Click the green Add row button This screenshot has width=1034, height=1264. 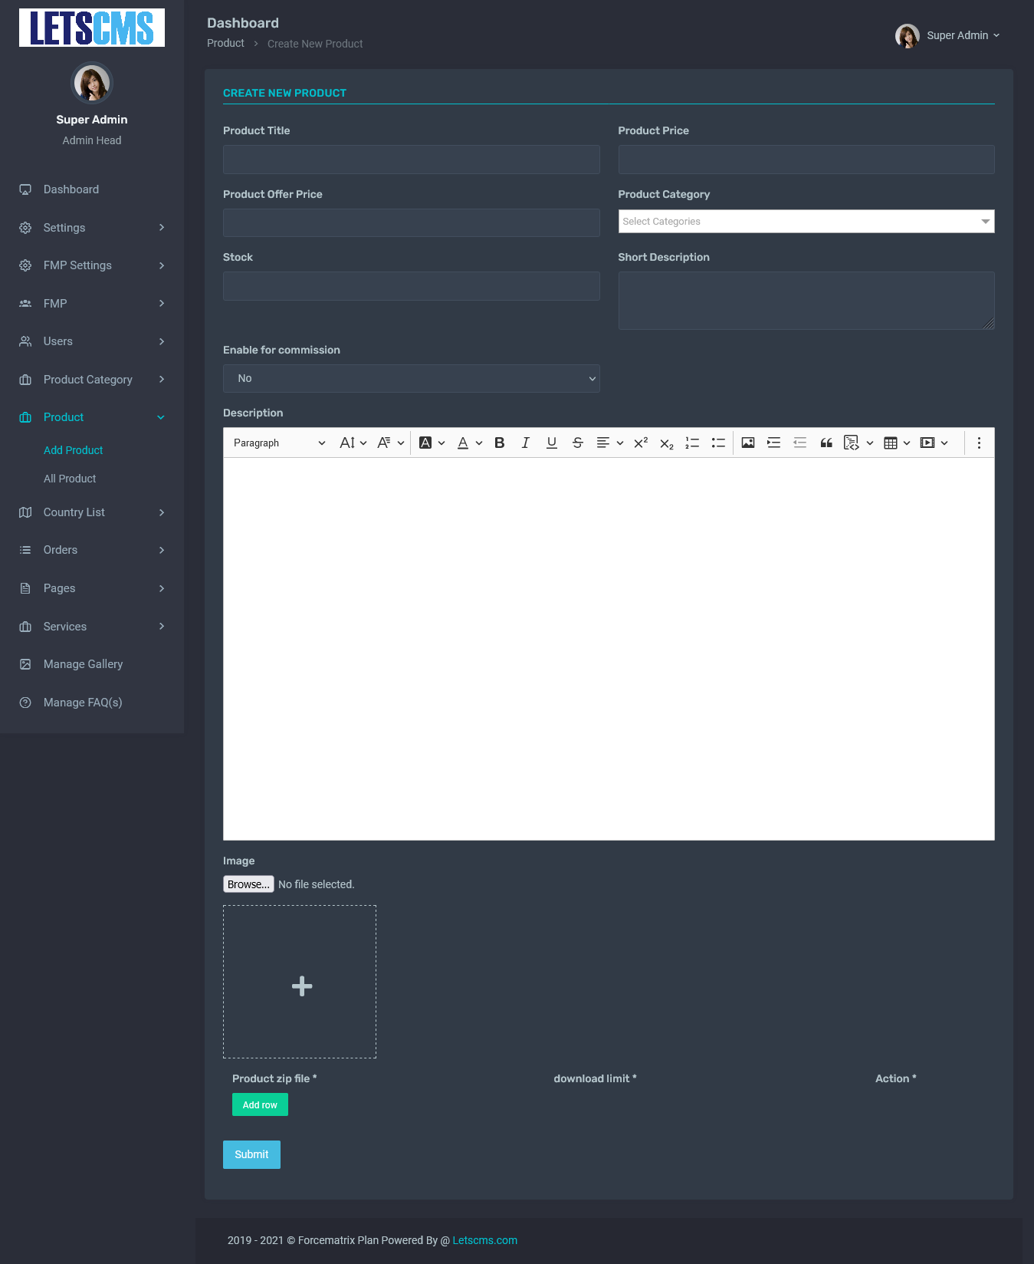(260, 1105)
